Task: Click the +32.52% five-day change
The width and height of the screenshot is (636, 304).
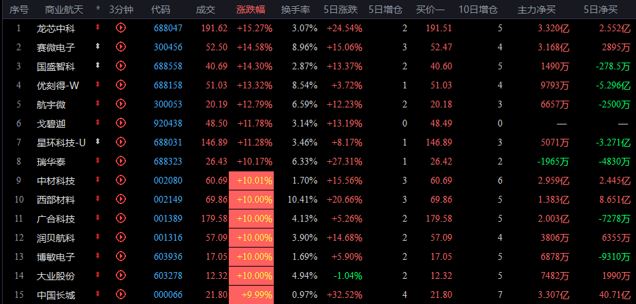Action: tap(345, 295)
